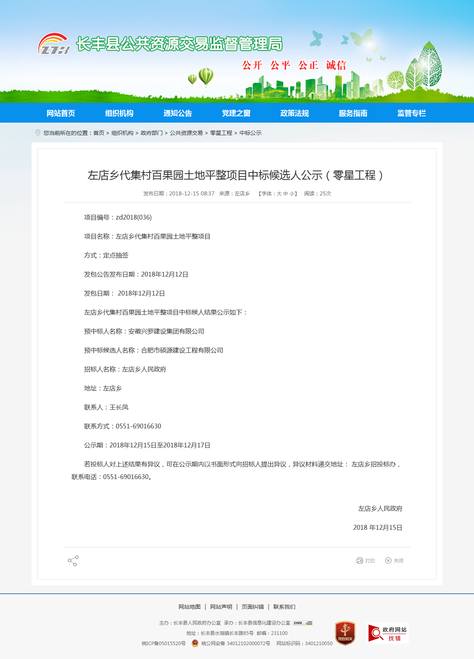Click the 皖ICP备05015520号 link
This screenshot has height=659, width=474.
pyautogui.click(x=164, y=644)
